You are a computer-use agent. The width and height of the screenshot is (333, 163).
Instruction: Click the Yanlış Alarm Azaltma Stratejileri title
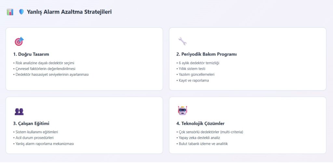click(69, 12)
